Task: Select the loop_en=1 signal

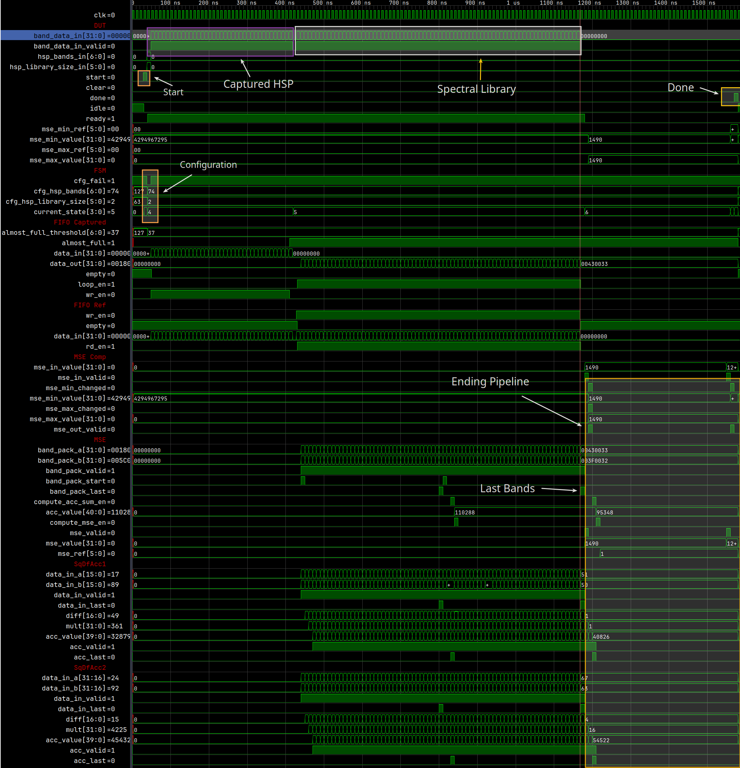Action: 96,285
